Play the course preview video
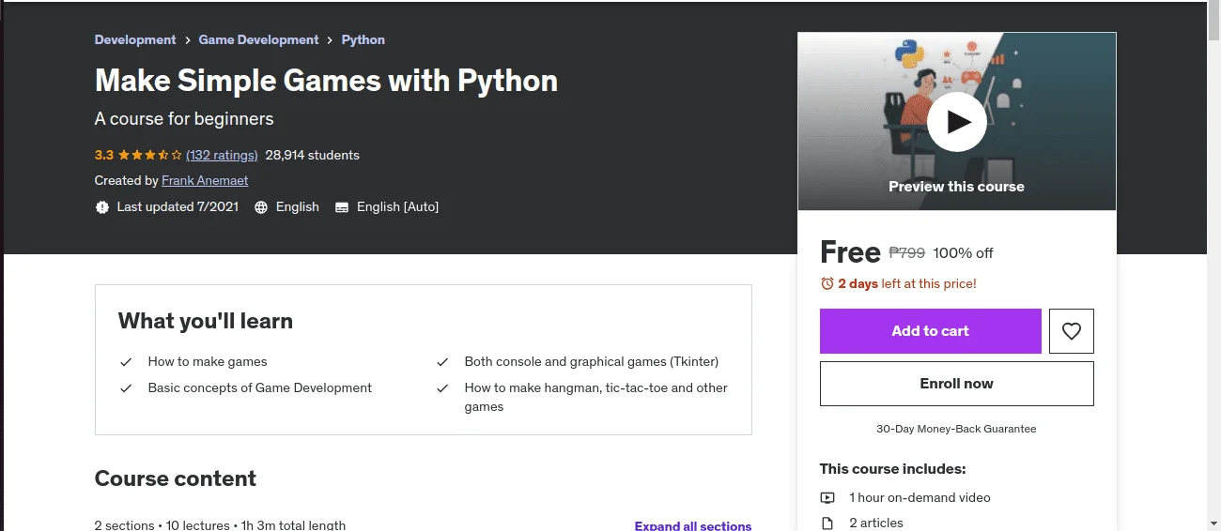1221x531 pixels. pyautogui.click(x=956, y=122)
